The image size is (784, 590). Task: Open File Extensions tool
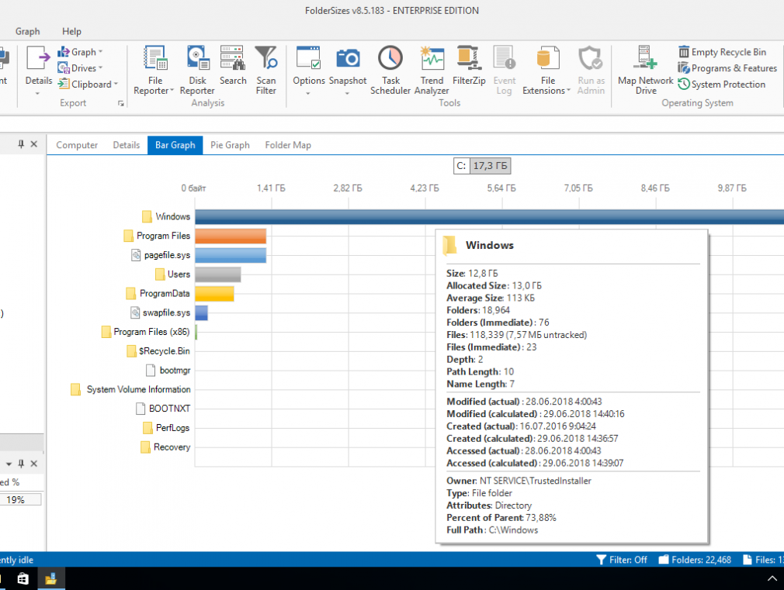(x=547, y=70)
